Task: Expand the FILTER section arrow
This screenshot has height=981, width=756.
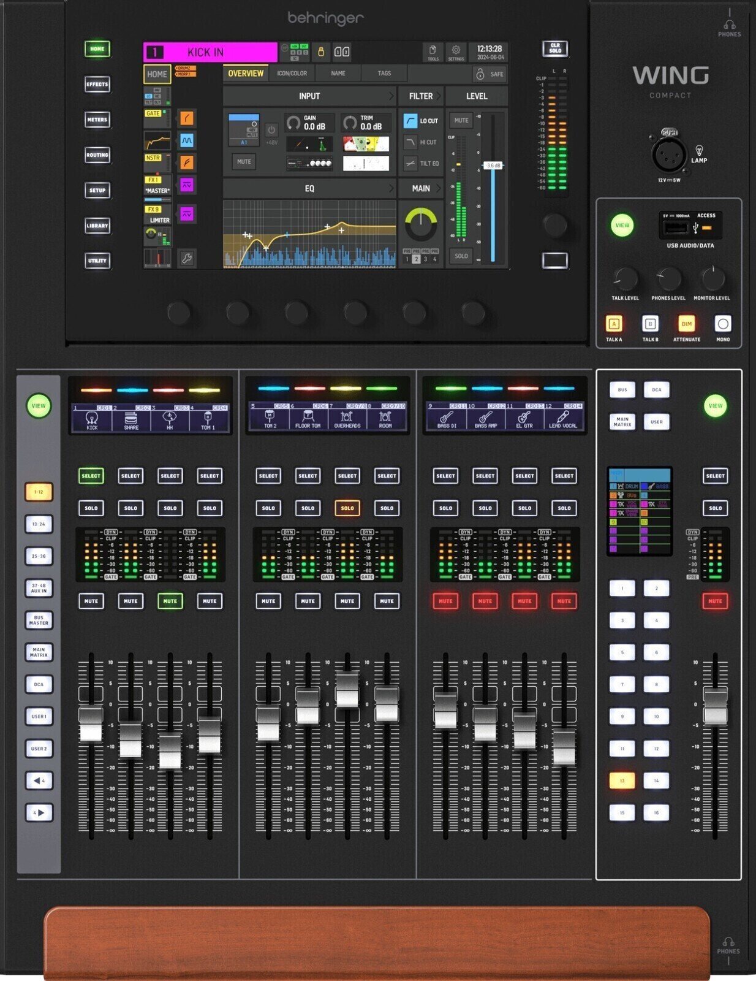Action: (437, 96)
